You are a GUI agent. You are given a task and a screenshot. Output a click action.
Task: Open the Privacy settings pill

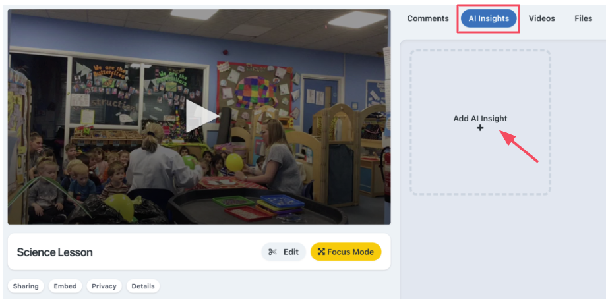point(104,286)
